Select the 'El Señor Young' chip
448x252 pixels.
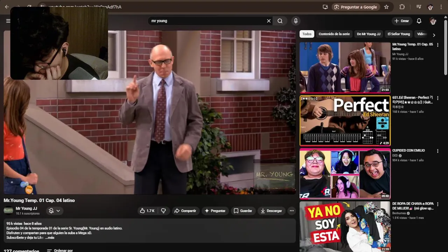[399, 34]
